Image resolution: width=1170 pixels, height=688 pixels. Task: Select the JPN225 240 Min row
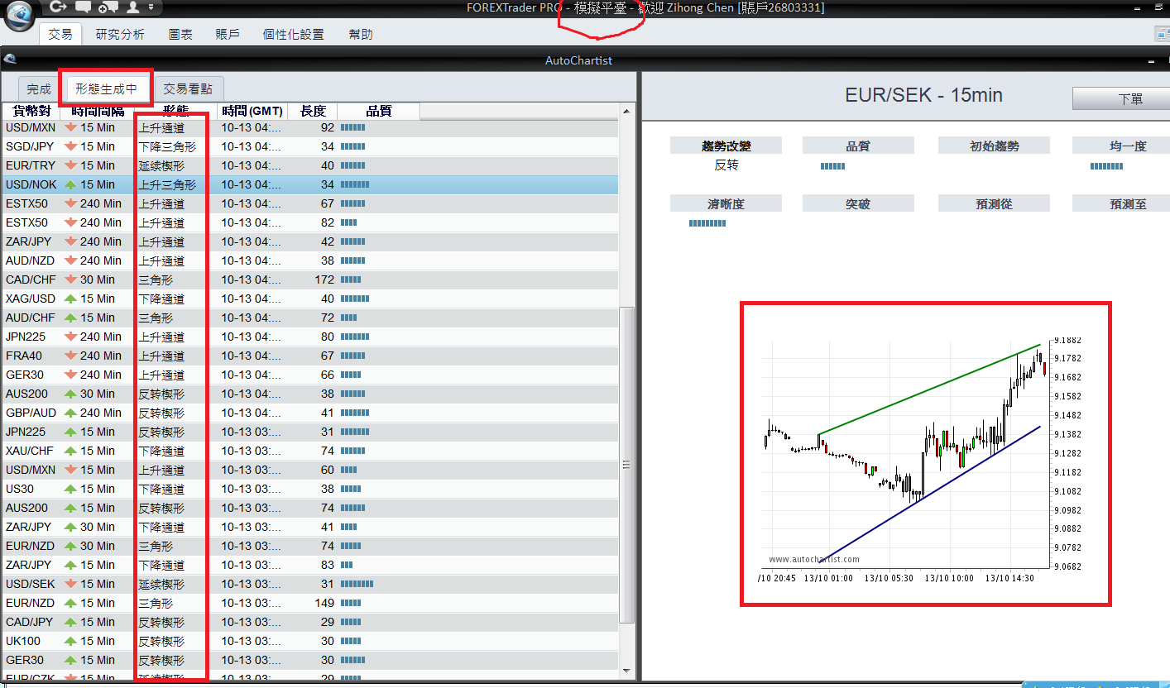(310, 337)
